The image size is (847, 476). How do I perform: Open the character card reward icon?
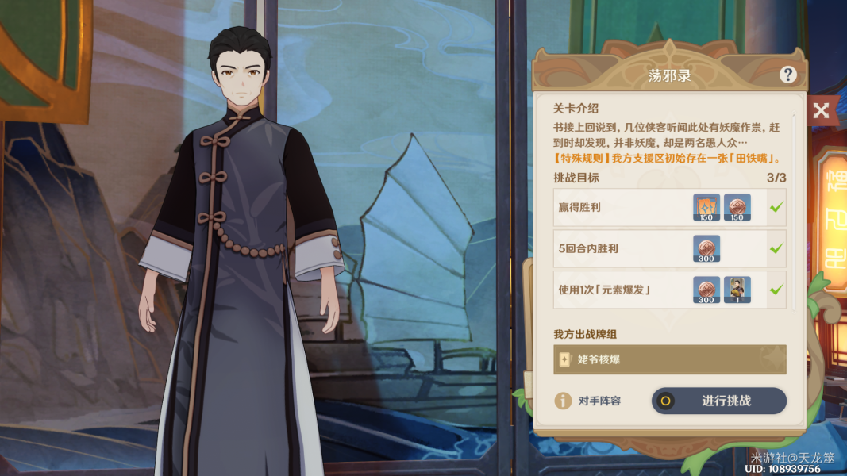737,290
